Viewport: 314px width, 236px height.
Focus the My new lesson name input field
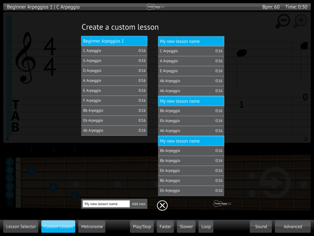tap(106, 204)
